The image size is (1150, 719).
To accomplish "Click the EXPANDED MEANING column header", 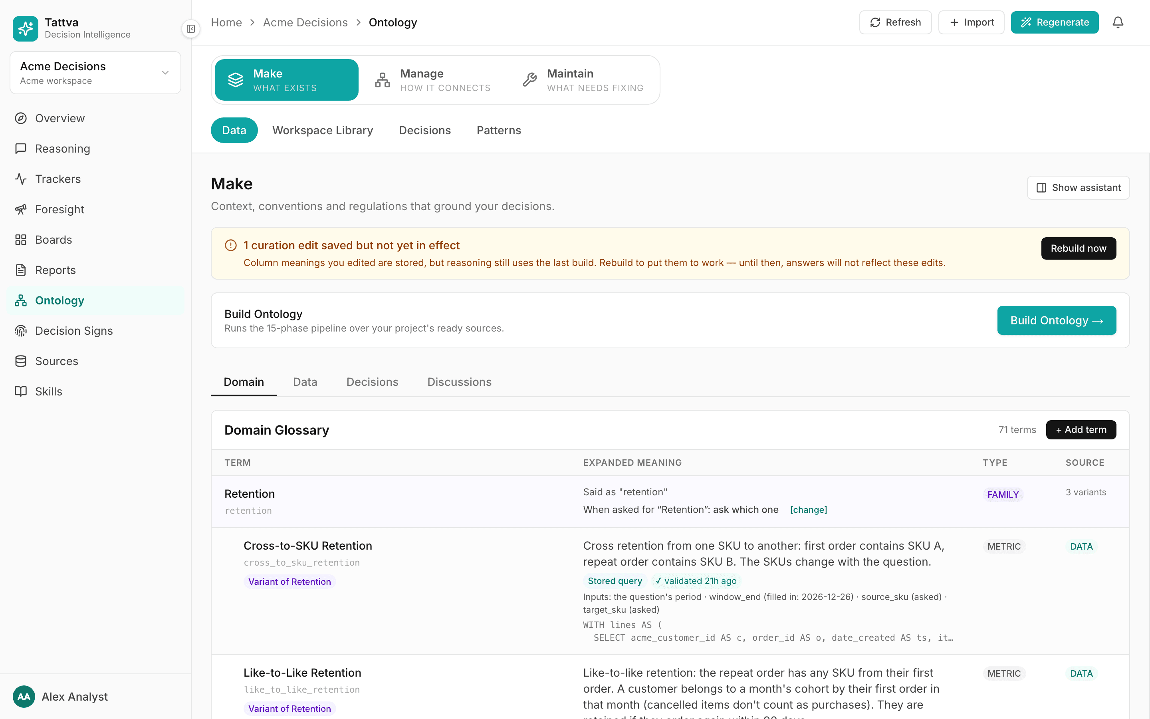I will pos(632,463).
